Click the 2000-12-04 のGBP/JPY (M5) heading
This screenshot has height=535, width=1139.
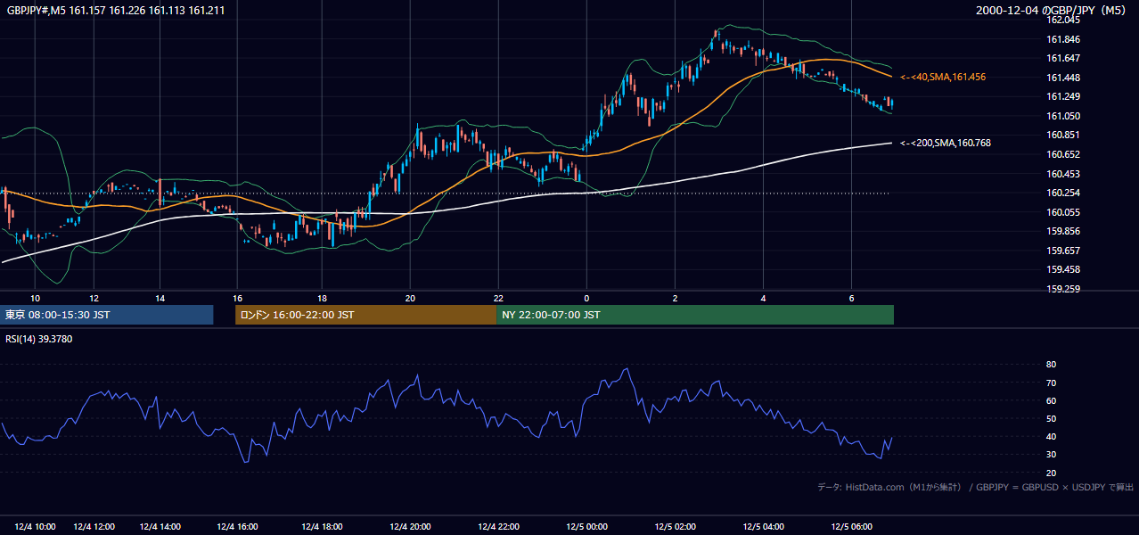[x=1052, y=10]
